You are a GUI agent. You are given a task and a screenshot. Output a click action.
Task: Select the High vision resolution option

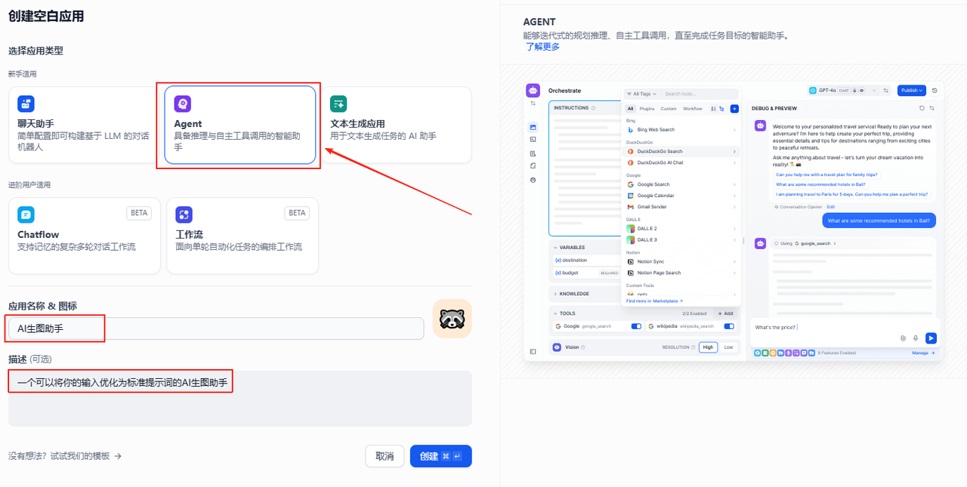(707, 347)
